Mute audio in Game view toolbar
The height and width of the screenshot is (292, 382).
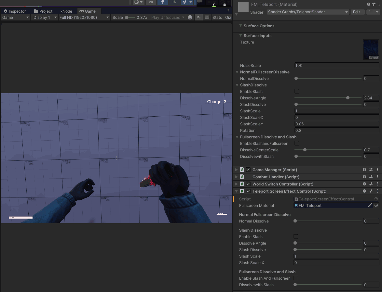point(198,17)
